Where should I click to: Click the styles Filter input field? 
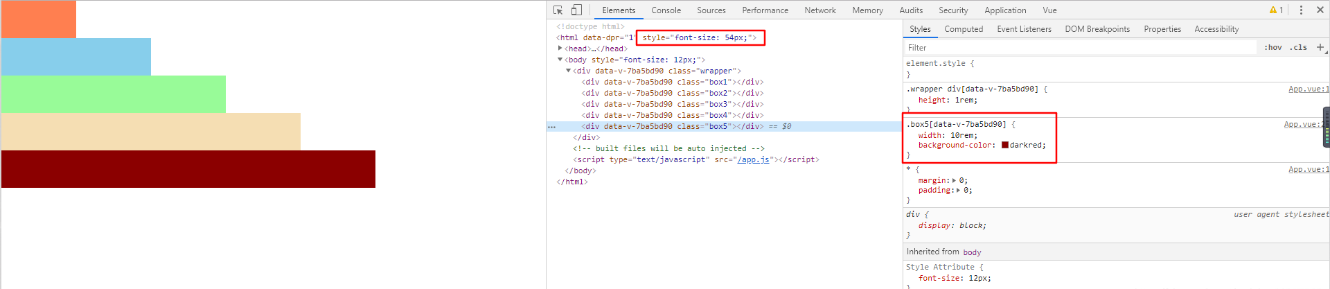point(1081,48)
